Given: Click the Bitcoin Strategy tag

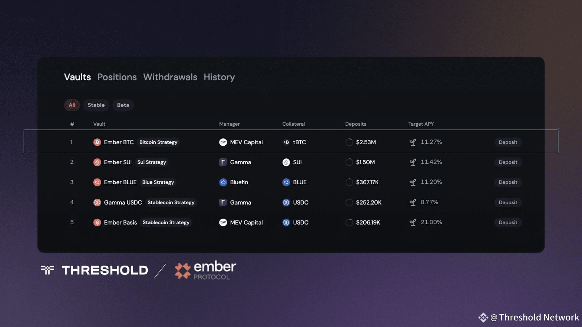Looking at the screenshot, I should [x=158, y=142].
